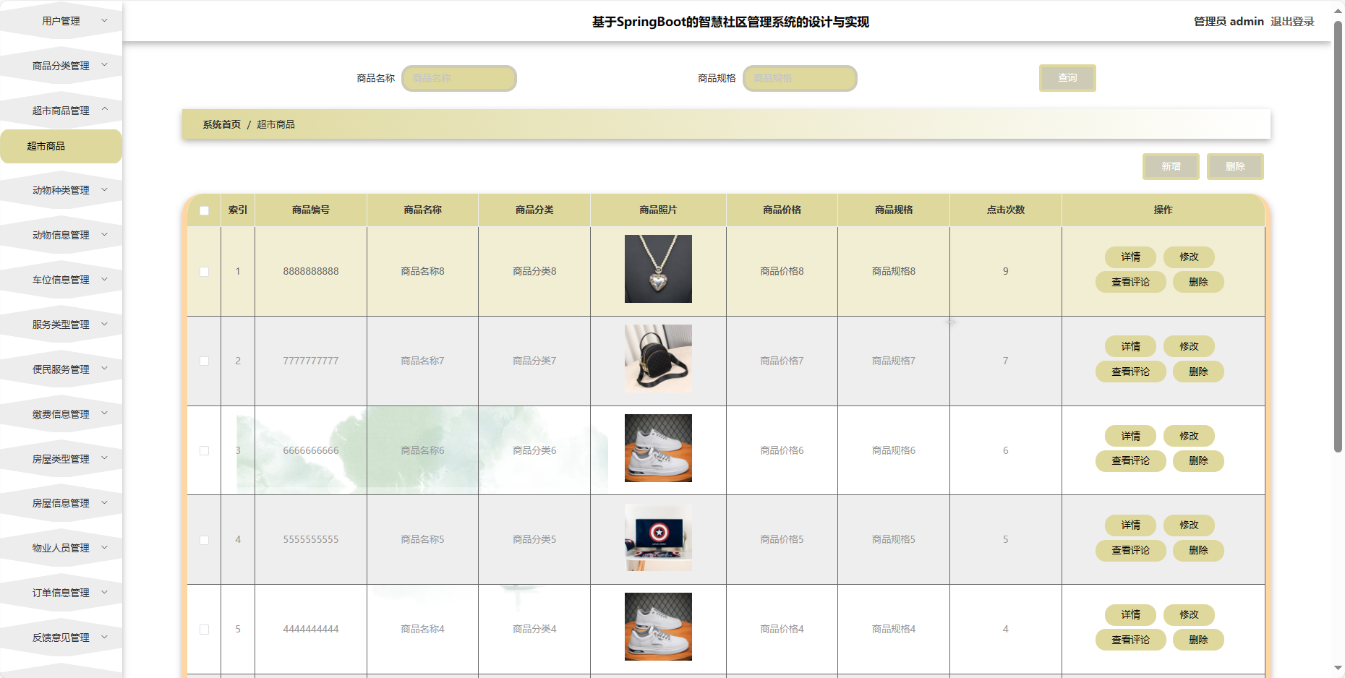Open the necklace product photo thumbnail
Viewport: 1345px width, 678px height.
point(658,269)
